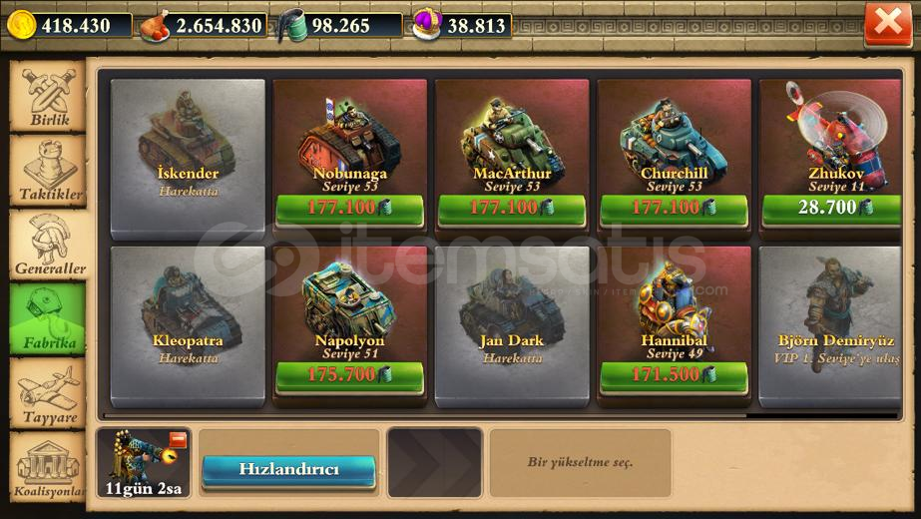Image resolution: width=921 pixels, height=519 pixels.
Task: Upgrade Hannibal for 171.500 oil
Action: tap(674, 376)
